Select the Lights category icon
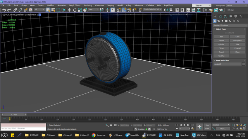This screenshot has height=139, width=248. pos(222,21)
